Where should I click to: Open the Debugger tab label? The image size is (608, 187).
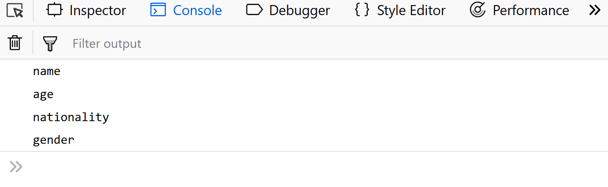299,10
